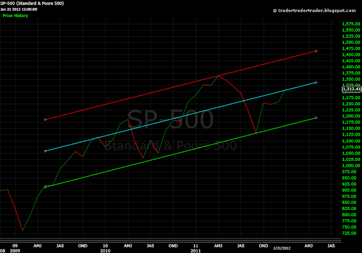Click the SP-500 (Standard & Poors 500) chart title
The image size is (362, 253).
tap(32, 3)
